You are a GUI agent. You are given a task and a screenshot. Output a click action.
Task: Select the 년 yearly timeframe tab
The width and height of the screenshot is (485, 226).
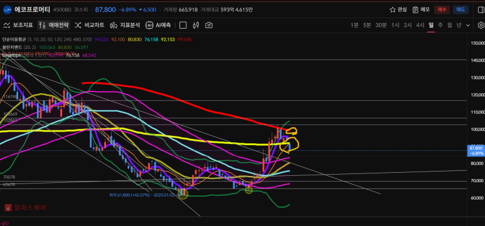pos(459,25)
